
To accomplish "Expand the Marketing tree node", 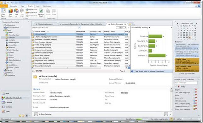I will (x=3, y=25).
